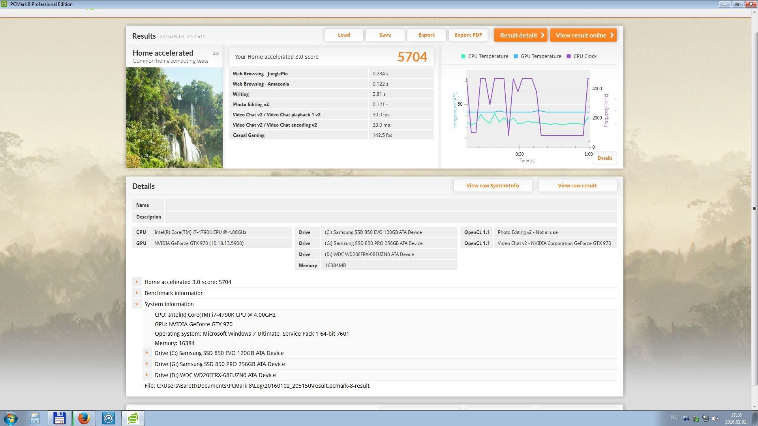Click the result file path line
Screen dimensions: 758x426
click(x=257, y=386)
